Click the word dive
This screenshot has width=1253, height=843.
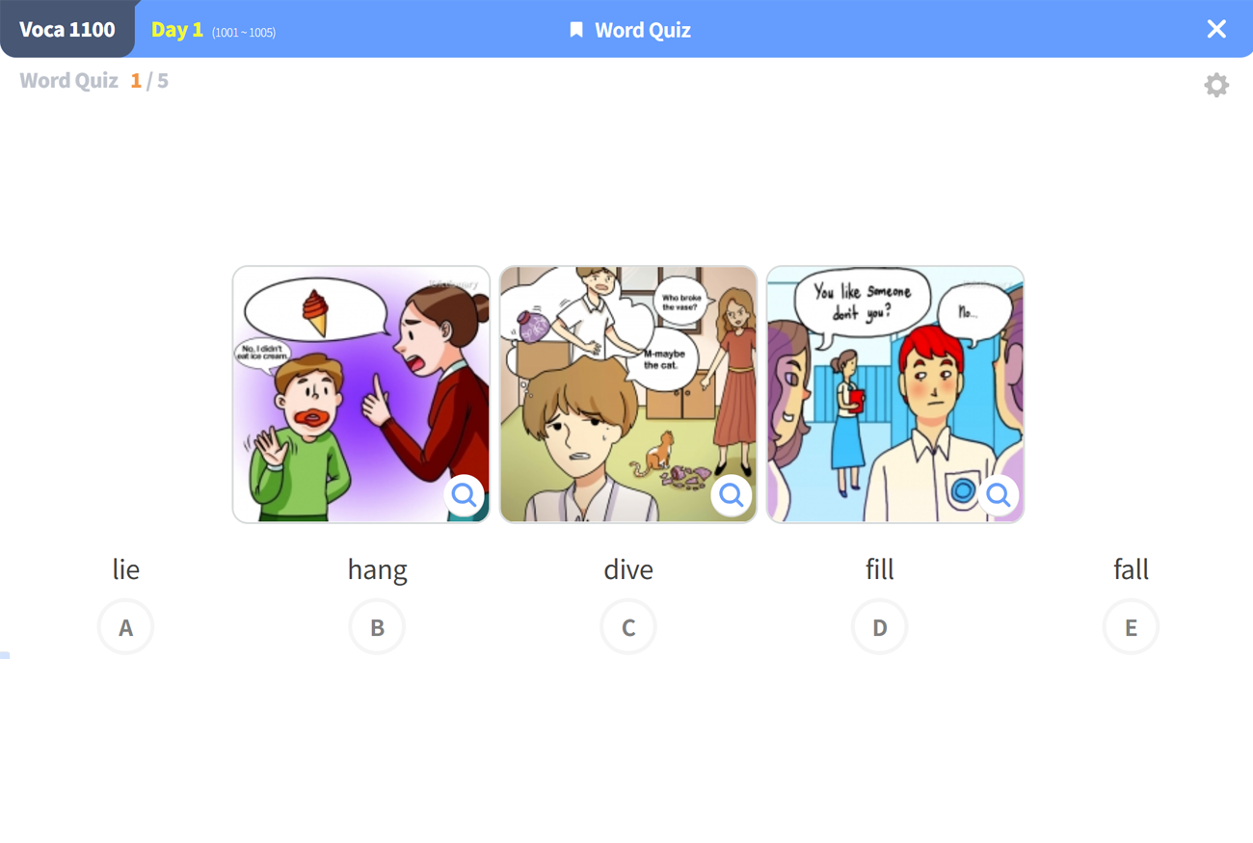coord(628,569)
